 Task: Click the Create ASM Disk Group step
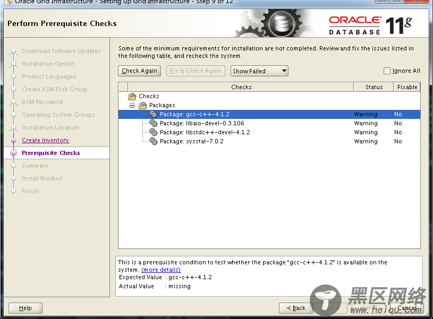tap(54, 89)
